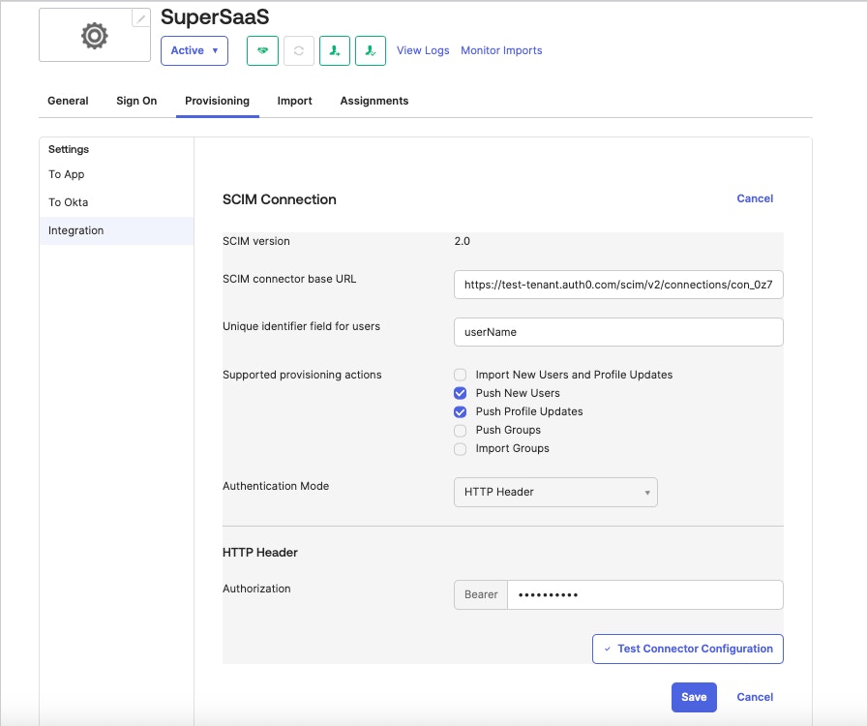Click the checkmark on Test Connector Configuration
867x726 pixels.
pyautogui.click(x=607, y=649)
